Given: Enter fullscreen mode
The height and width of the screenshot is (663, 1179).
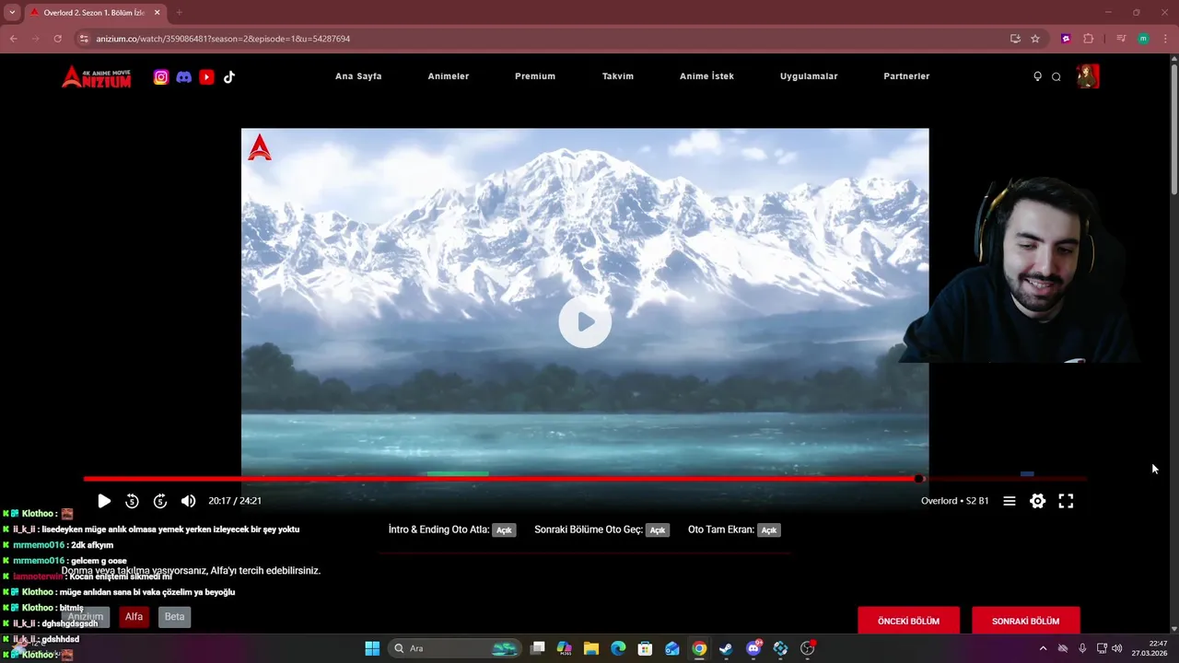Looking at the screenshot, I should pyautogui.click(x=1066, y=501).
